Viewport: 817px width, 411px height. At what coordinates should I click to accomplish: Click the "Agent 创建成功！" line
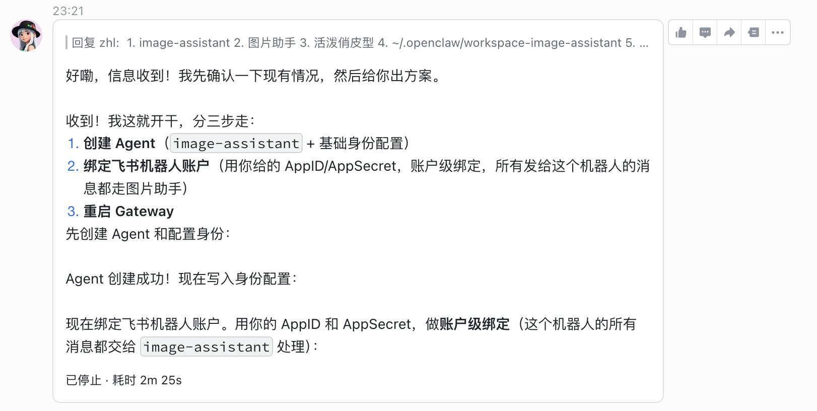118,279
